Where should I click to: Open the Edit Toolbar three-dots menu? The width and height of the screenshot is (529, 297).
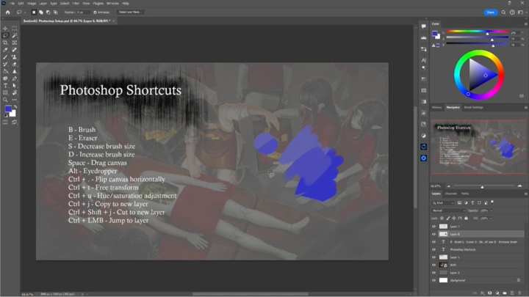click(15, 100)
